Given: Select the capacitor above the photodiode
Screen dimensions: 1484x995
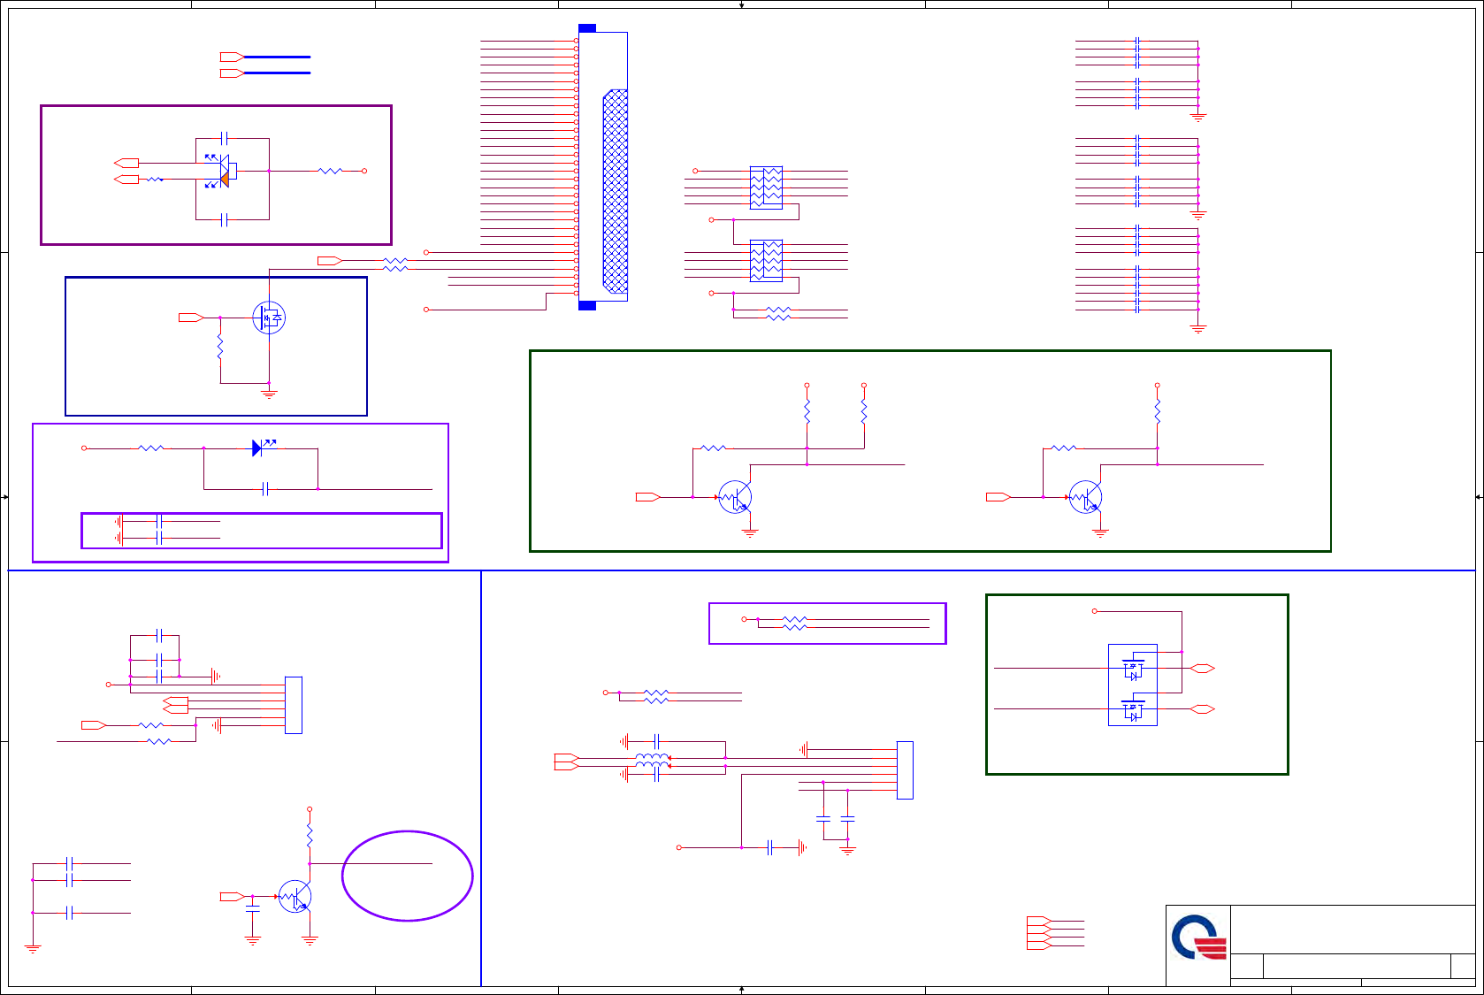Looking at the screenshot, I should point(224,138).
